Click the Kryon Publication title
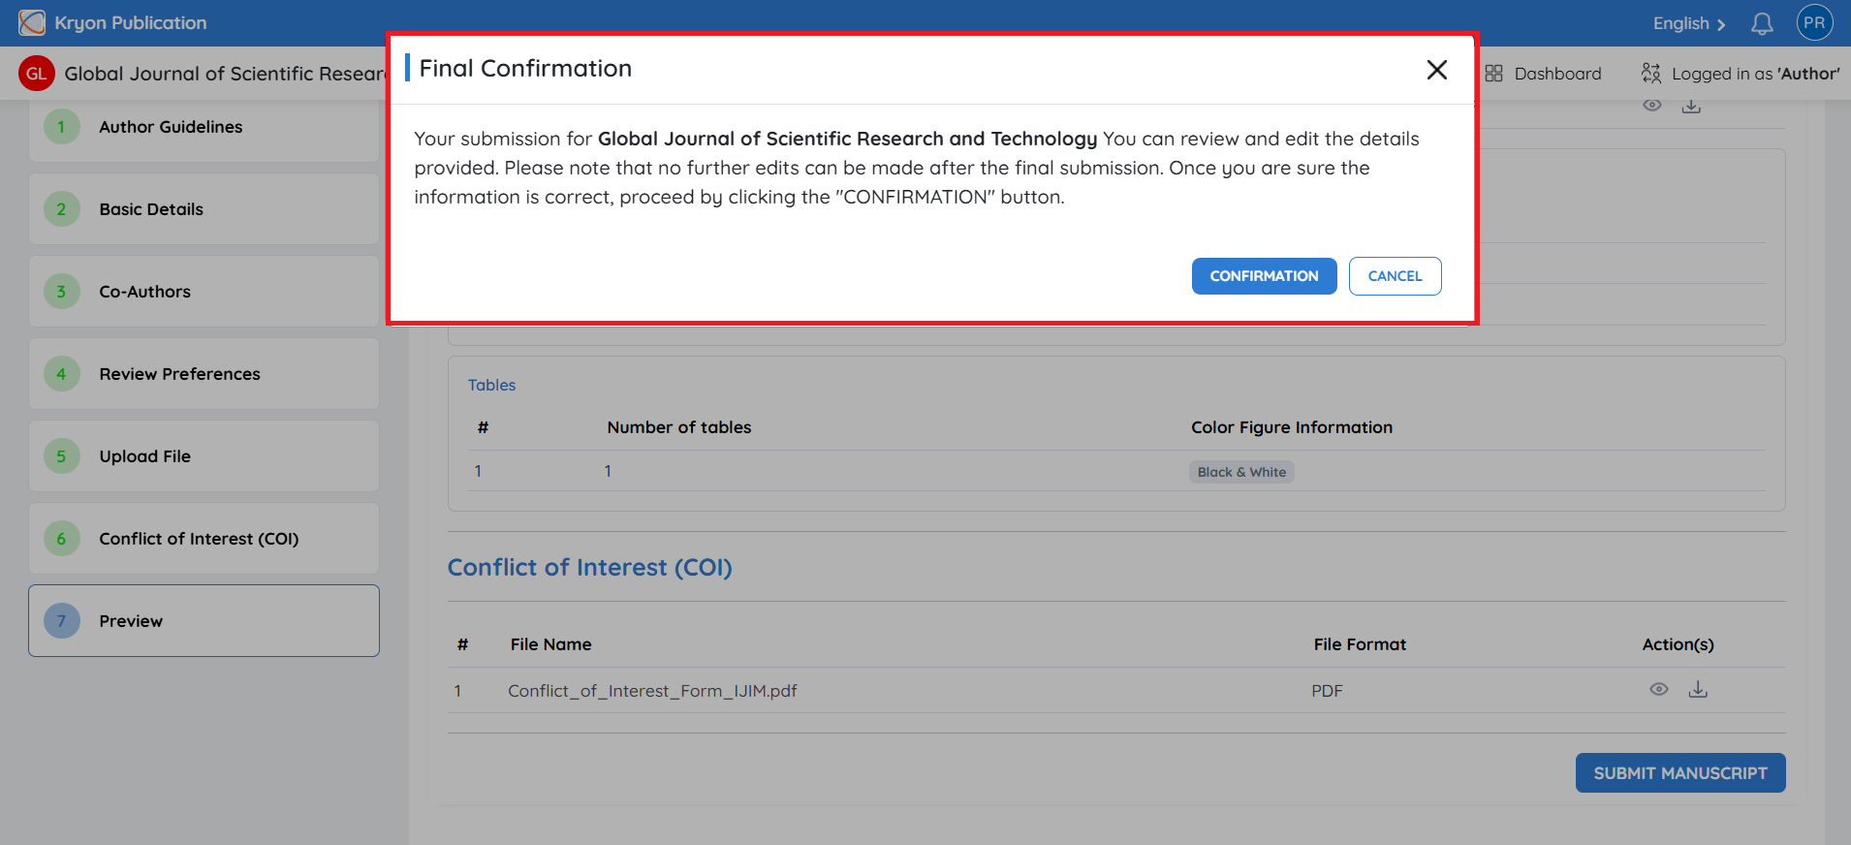 [131, 23]
